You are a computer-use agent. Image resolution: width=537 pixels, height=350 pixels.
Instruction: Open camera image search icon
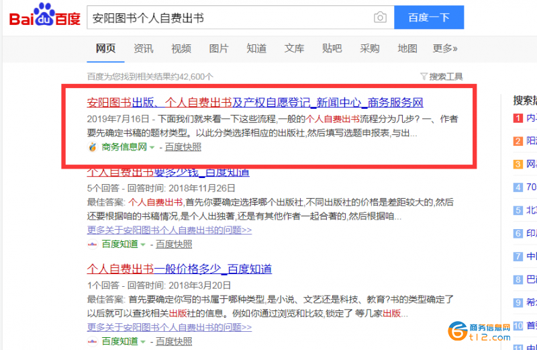380,17
